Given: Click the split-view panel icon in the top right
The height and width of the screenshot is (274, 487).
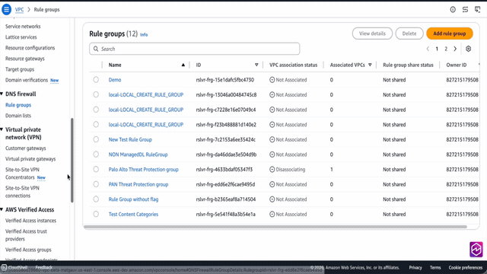Looking at the screenshot, I should pos(465,10).
